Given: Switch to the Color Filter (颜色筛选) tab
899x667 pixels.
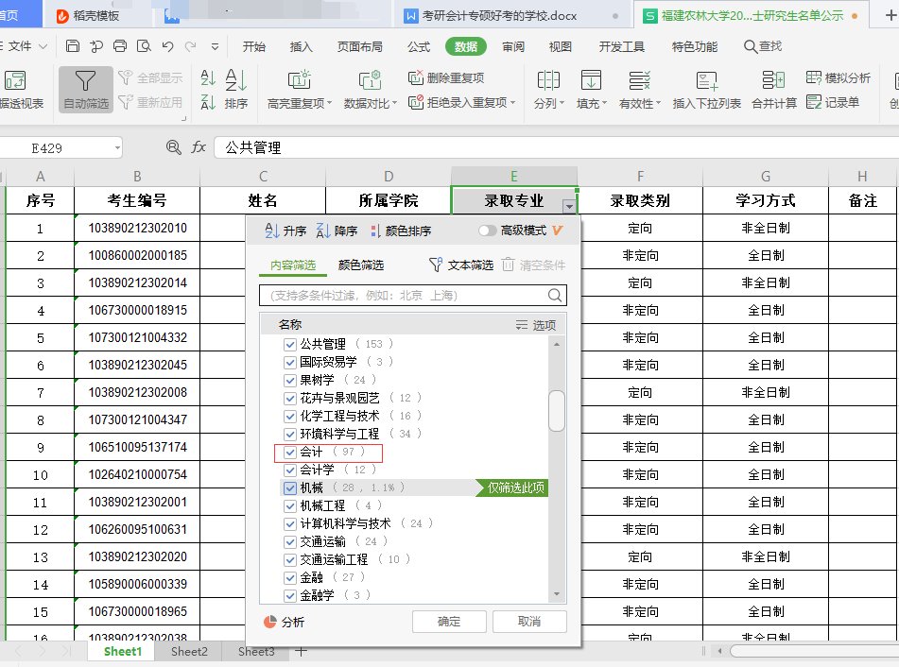Looking at the screenshot, I should pos(361,265).
